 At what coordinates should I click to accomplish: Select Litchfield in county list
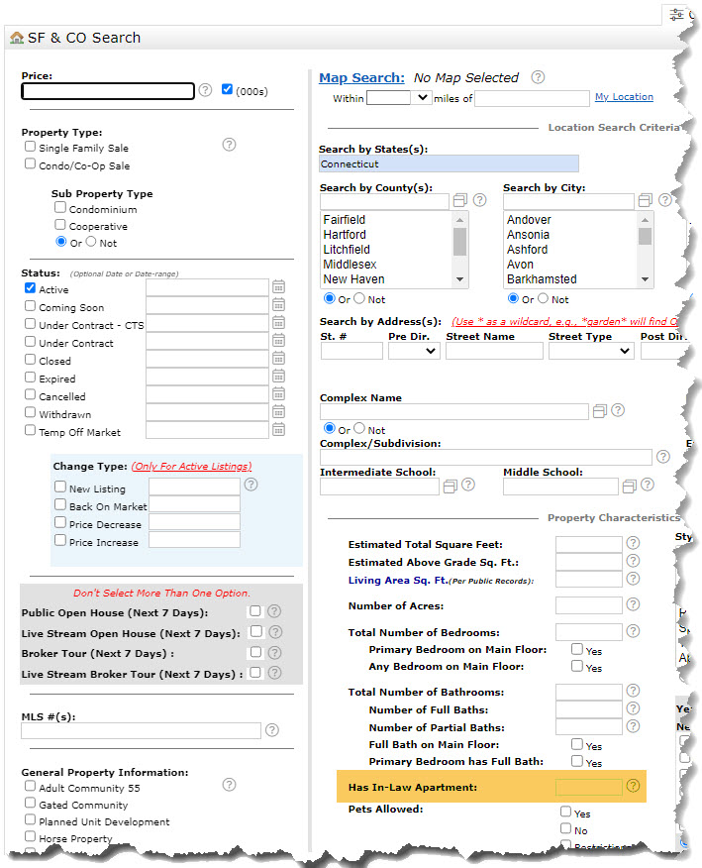(387, 250)
